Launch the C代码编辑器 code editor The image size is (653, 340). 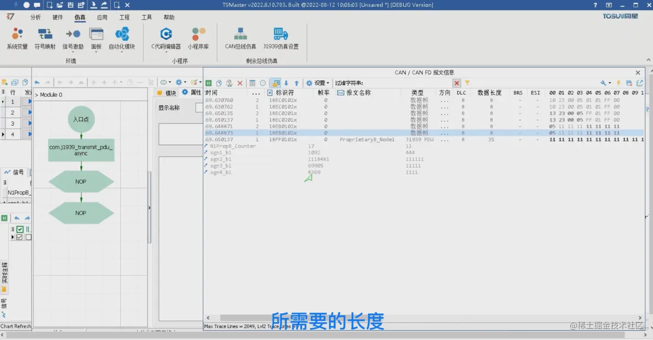pos(166,38)
